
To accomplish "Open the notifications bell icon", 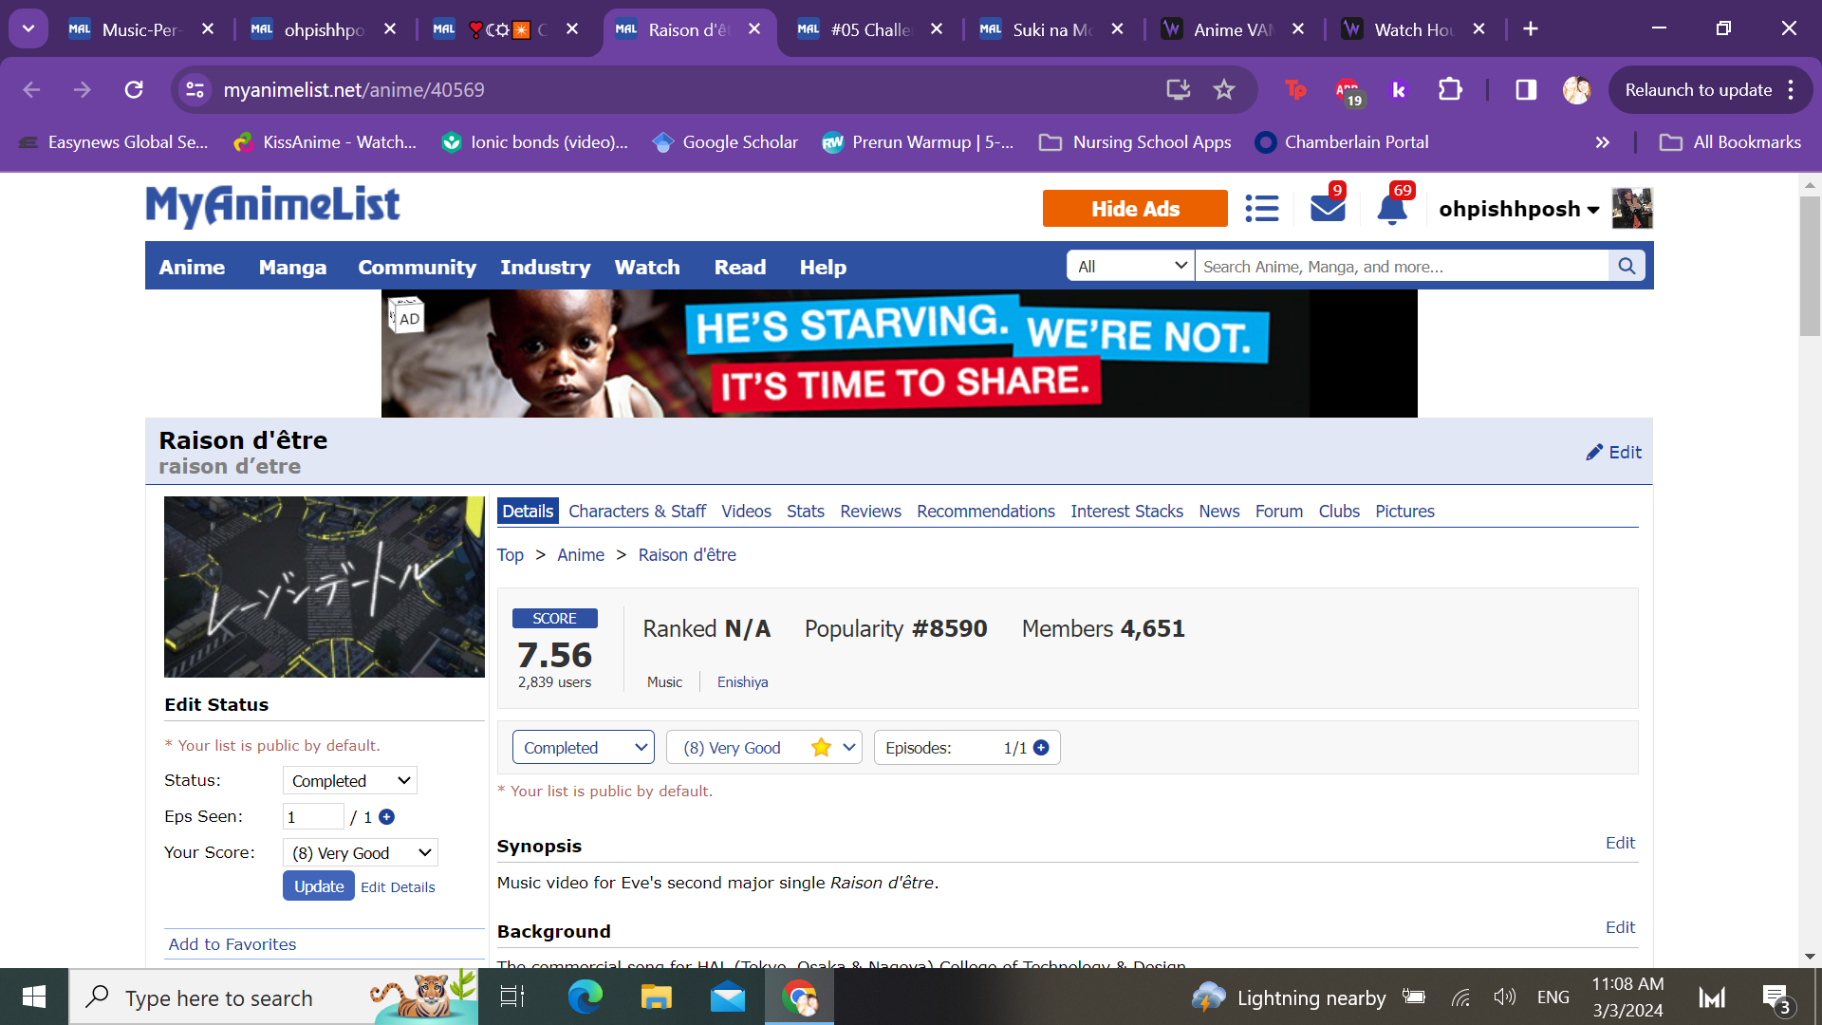I will [1391, 209].
